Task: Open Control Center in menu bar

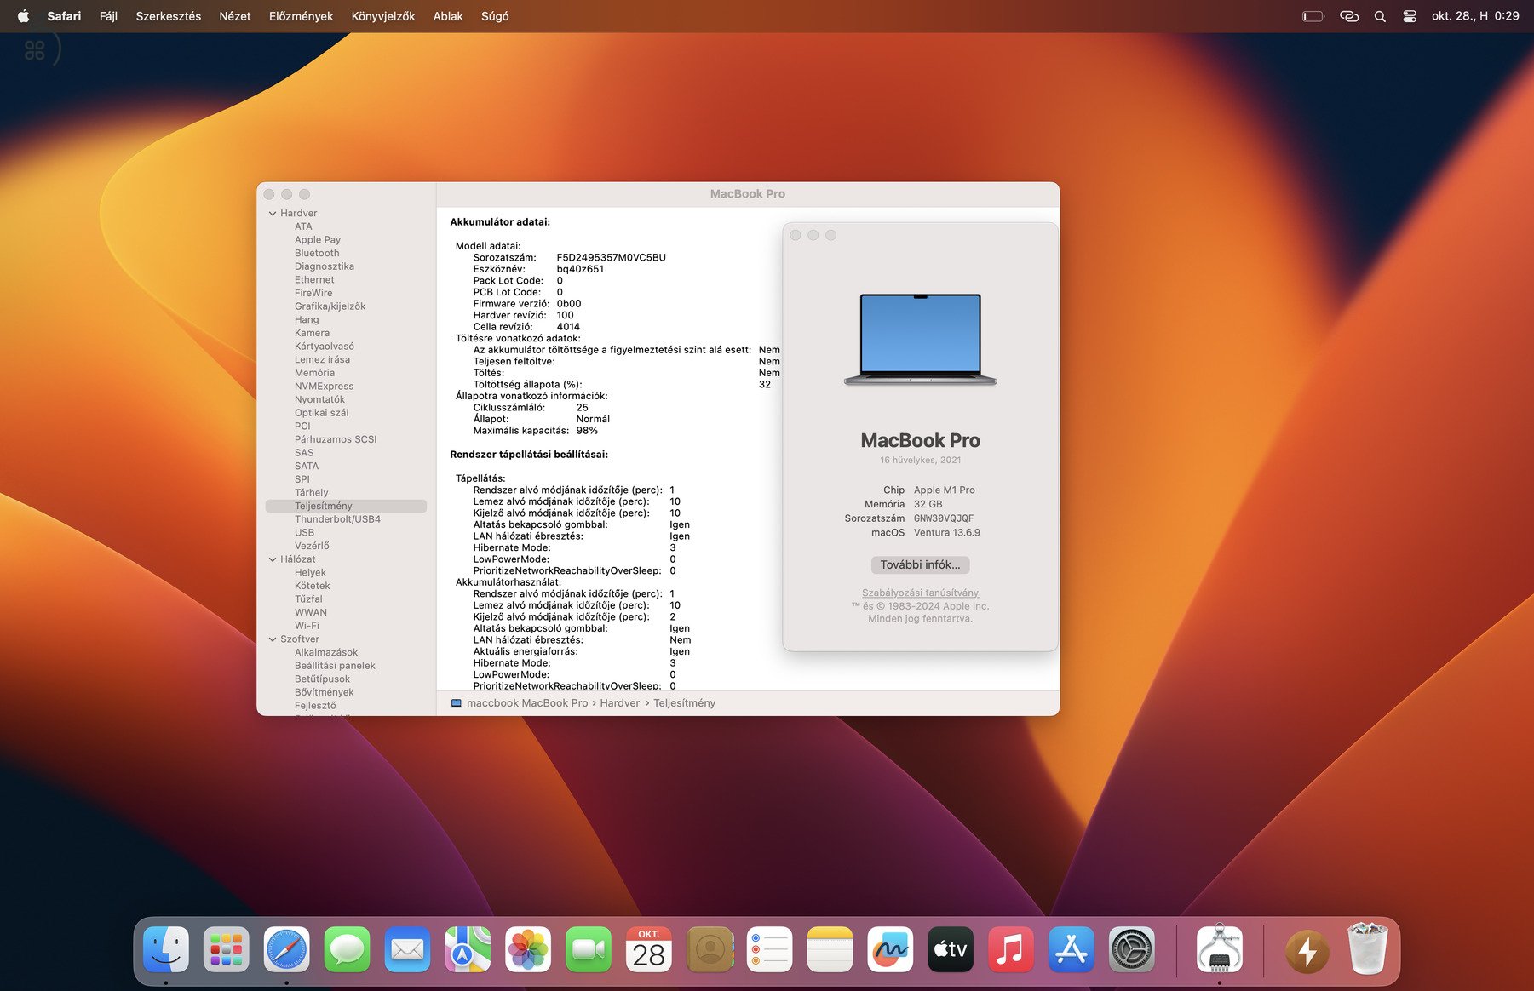Action: [1410, 16]
